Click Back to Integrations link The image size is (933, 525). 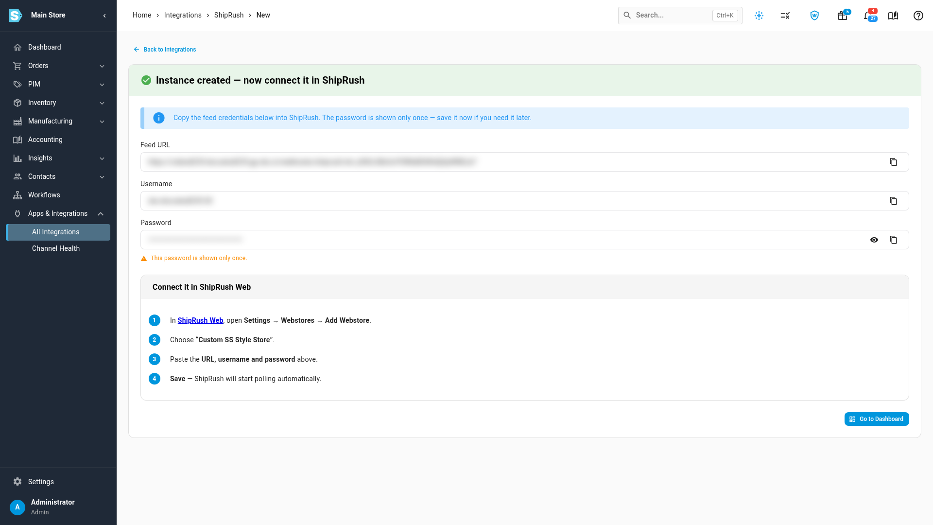click(165, 50)
